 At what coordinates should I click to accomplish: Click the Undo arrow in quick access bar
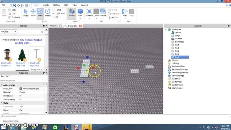tap(14, 5)
